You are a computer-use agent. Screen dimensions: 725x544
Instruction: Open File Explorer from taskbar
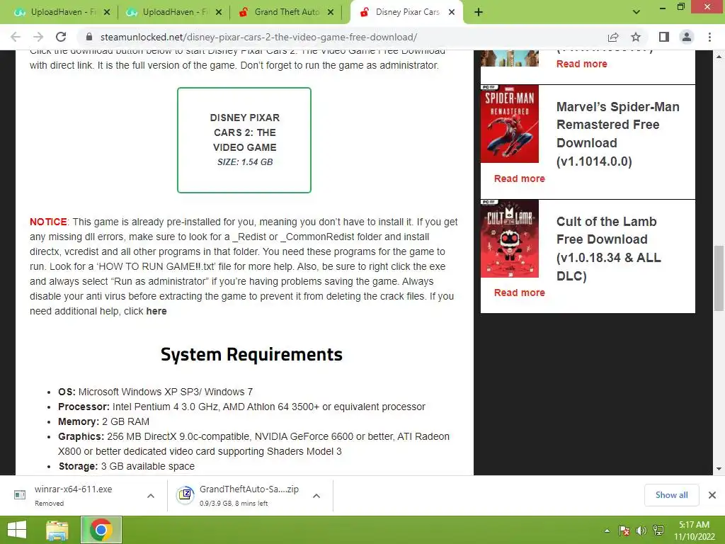click(x=57, y=530)
